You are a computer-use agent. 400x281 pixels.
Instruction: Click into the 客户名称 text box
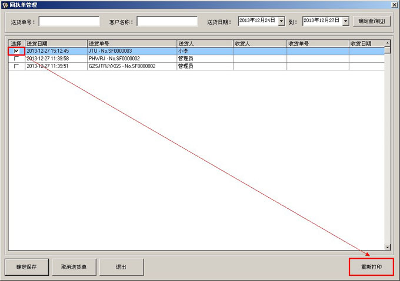[x=167, y=22]
